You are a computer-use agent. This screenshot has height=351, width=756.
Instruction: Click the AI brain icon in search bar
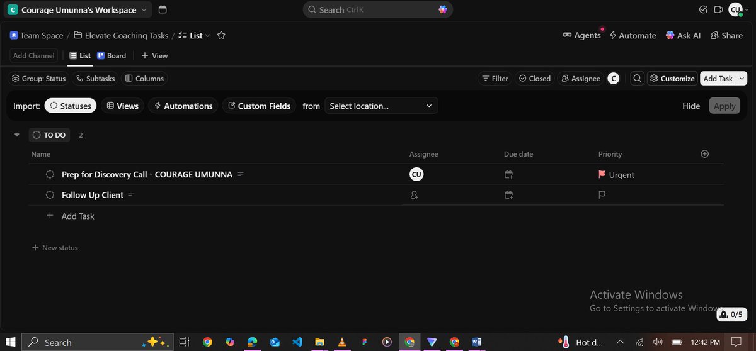[x=443, y=10]
